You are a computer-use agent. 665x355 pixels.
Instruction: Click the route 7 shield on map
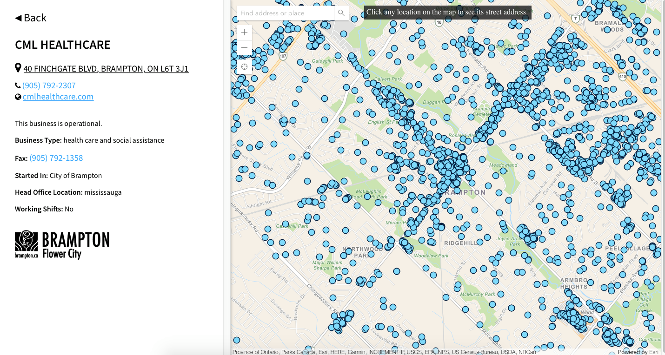tap(576, 19)
